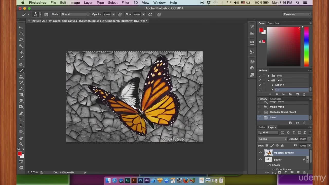Select the Hand tool

[21, 138]
